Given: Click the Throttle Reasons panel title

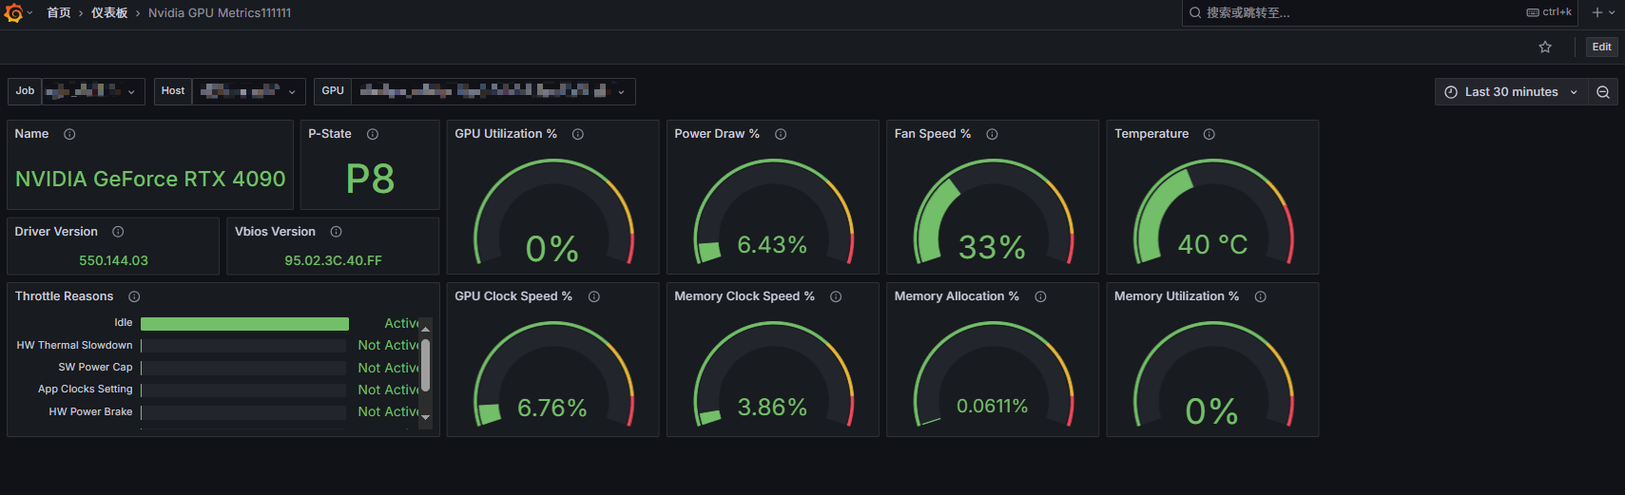Looking at the screenshot, I should click(64, 296).
